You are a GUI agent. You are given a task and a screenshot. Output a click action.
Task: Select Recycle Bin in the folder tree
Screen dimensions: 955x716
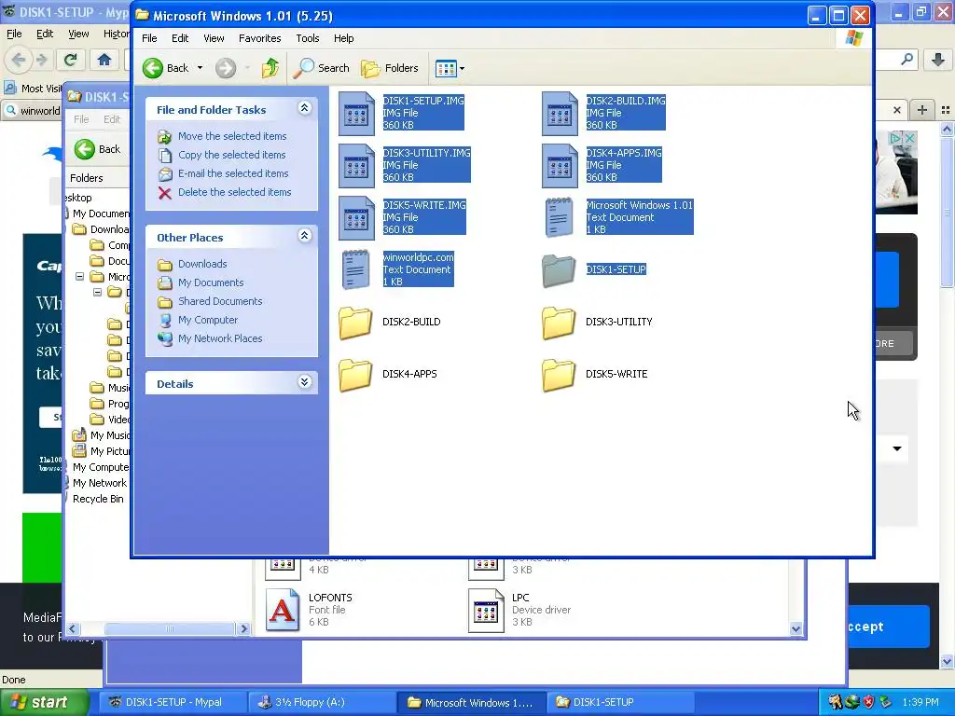point(97,499)
